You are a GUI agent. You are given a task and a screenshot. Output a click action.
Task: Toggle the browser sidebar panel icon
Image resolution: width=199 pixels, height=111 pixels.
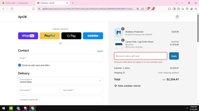[x=174, y=9]
